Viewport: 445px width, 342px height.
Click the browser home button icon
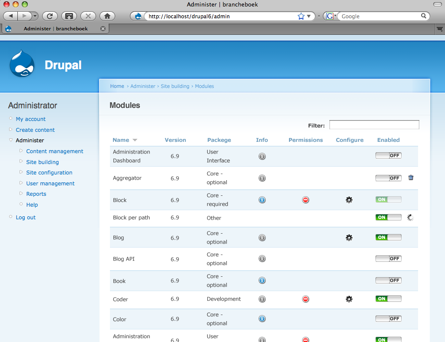(107, 16)
